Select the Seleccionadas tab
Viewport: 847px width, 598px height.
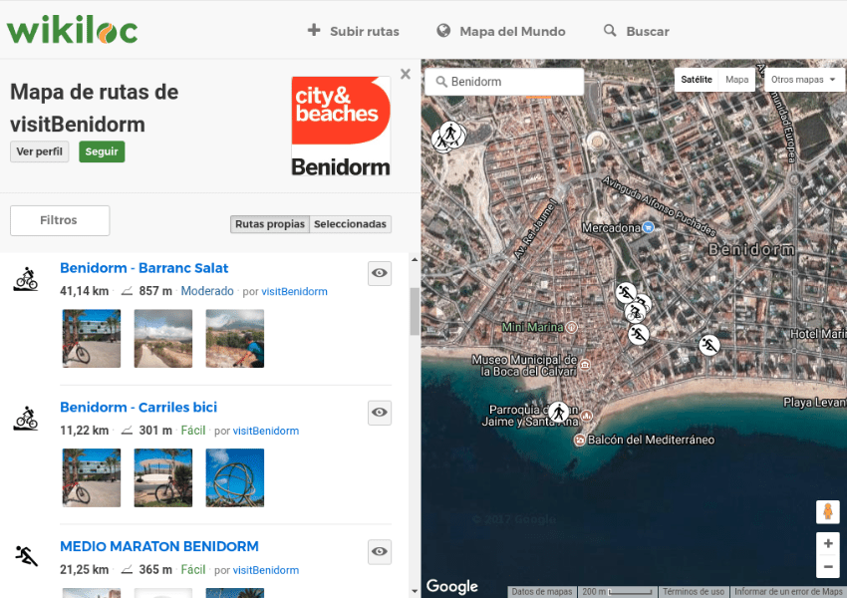(x=350, y=224)
